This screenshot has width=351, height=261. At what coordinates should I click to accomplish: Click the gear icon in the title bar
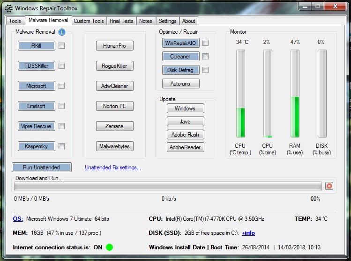(8, 8)
